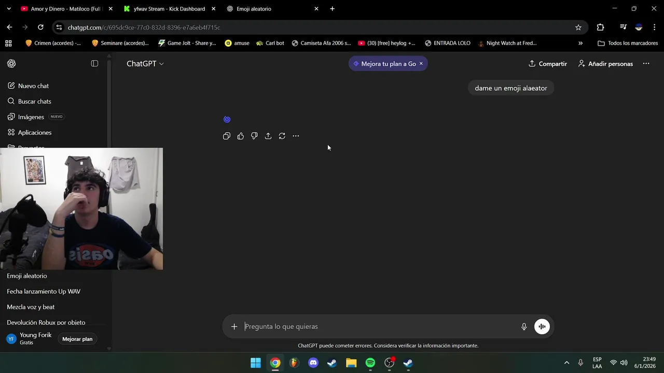Regenerate the response
The height and width of the screenshot is (373, 664).
point(282,136)
